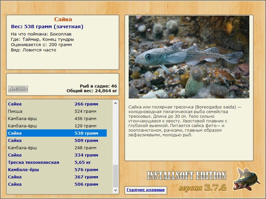Open the Горячие клавиши link
266x199 pixels.
click(x=146, y=190)
